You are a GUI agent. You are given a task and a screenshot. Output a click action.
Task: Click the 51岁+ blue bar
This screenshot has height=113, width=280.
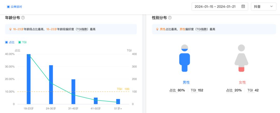click(x=118, y=102)
